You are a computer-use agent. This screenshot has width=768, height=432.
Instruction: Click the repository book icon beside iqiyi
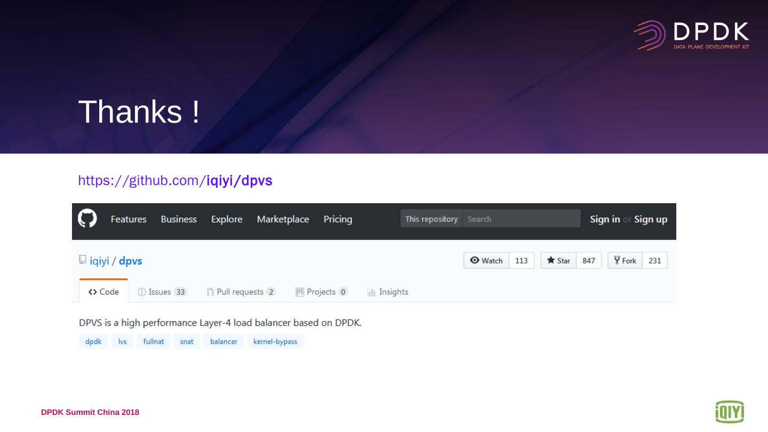(x=83, y=260)
